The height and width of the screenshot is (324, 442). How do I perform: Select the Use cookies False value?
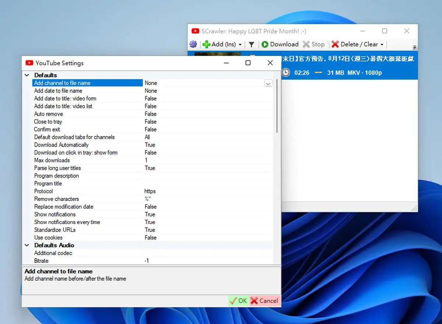click(208, 238)
